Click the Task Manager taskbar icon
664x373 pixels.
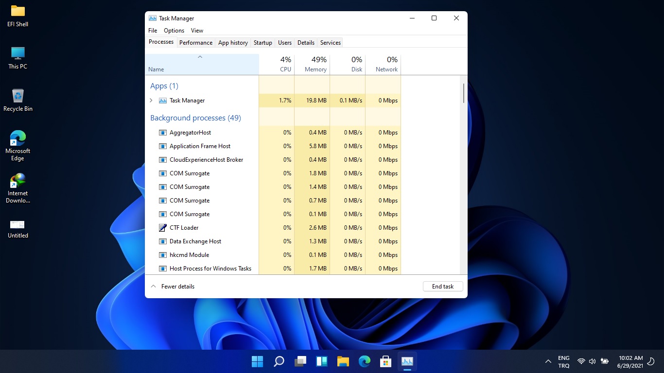tap(407, 361)
